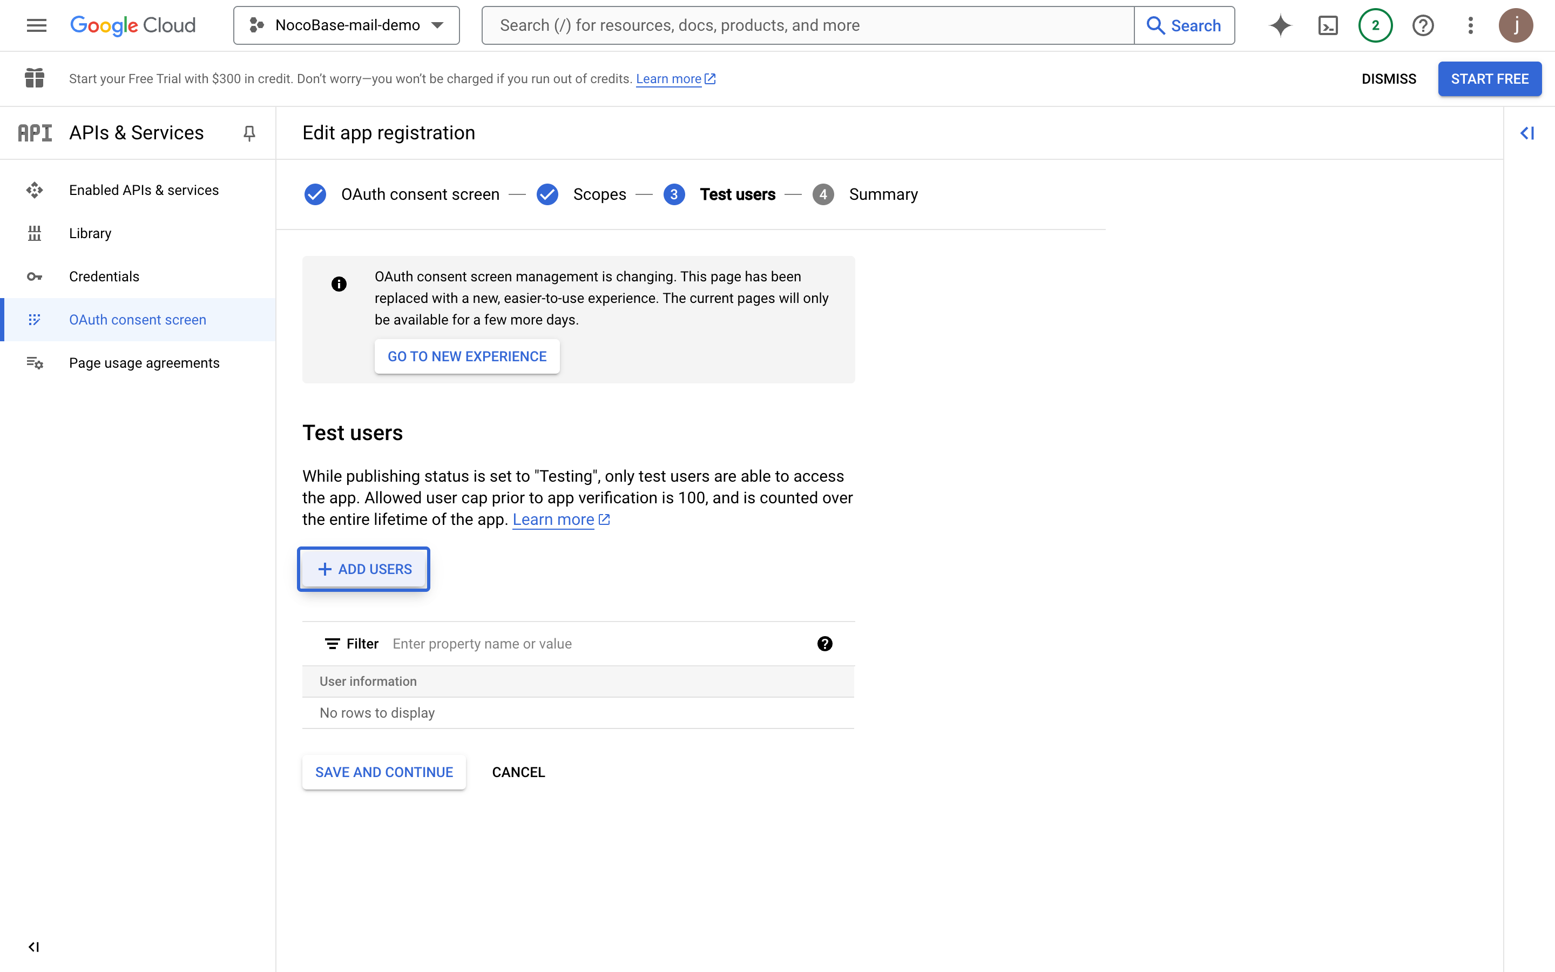Viewport: 1555px width, 972px height.
Task: Activate Cloud Shell terminal icon
Action: tap(1328, 25)
